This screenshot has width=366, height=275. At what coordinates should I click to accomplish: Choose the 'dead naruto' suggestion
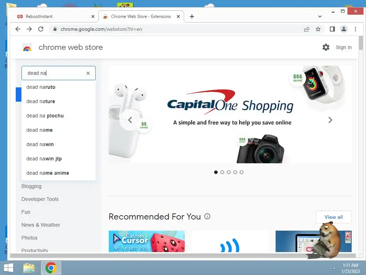tap(58, 87)
